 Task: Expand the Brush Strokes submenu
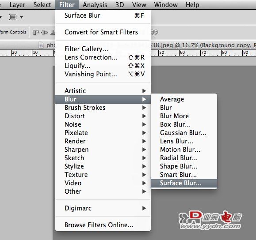point(103,108)
